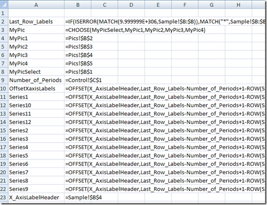Click the MyPicSelect cell
This screenshot has width=267, height=205.
click(36, 72)
